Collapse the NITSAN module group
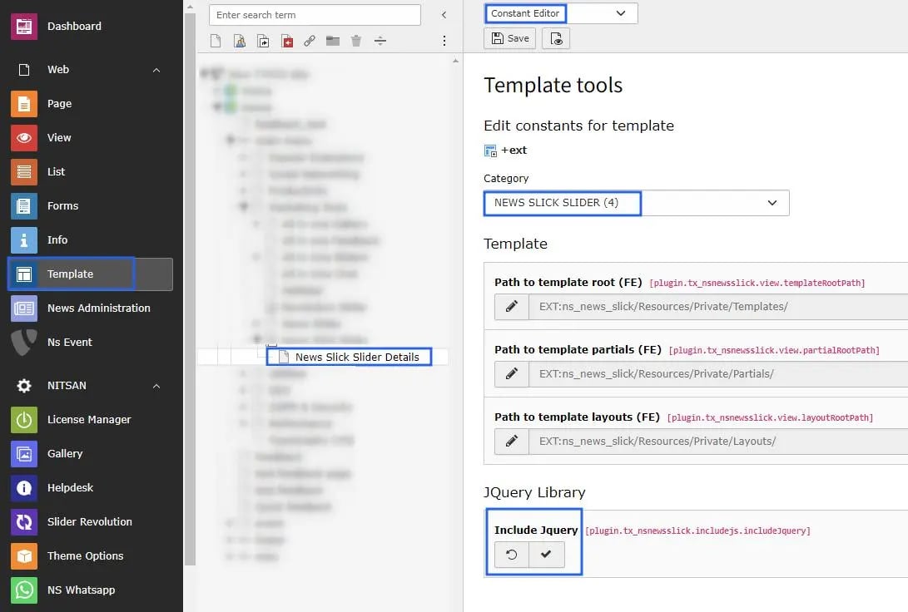 coord(156,386)
